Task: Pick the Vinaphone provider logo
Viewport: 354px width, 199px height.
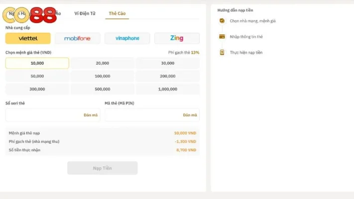Action: [x=127, y=38]
